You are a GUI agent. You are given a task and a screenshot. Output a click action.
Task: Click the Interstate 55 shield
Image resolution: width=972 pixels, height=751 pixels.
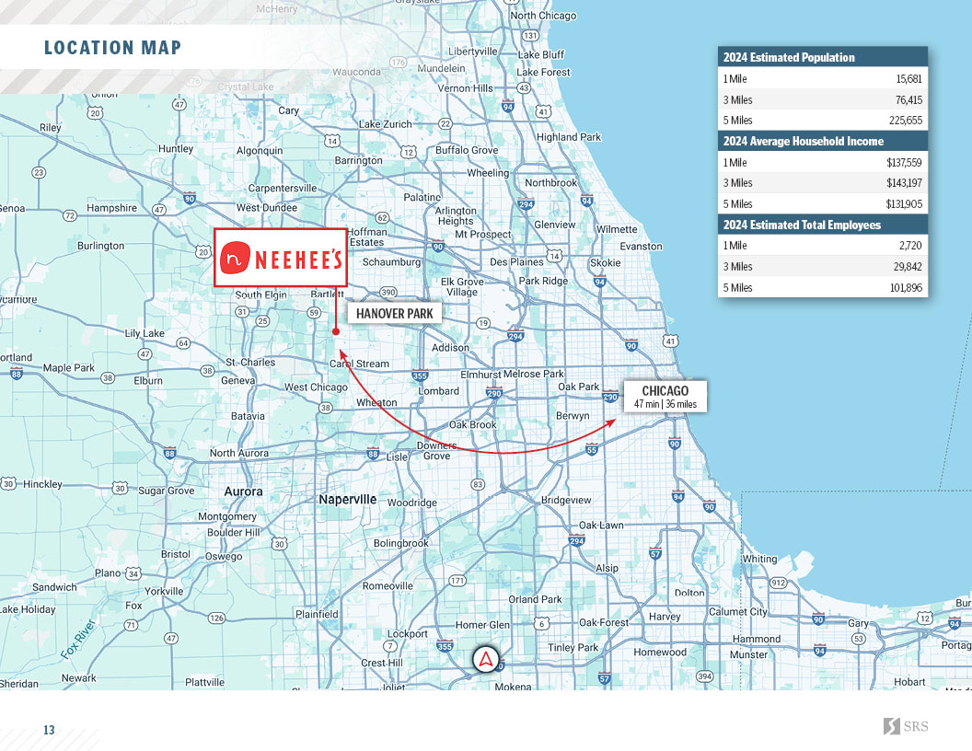coord(592,450)
